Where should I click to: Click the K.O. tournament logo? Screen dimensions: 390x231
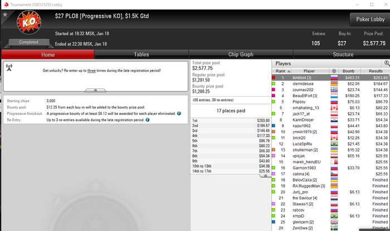coord(29,22)
